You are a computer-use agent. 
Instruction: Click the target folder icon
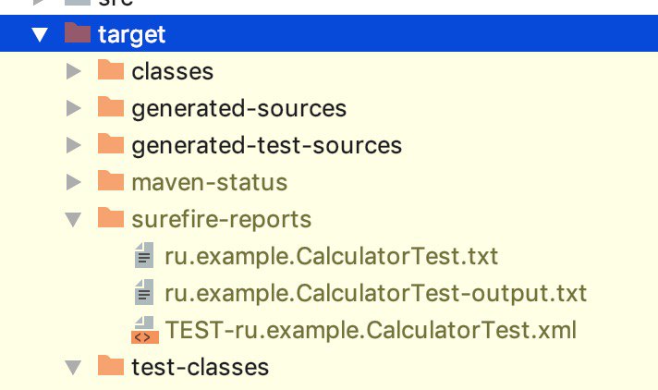78,32
